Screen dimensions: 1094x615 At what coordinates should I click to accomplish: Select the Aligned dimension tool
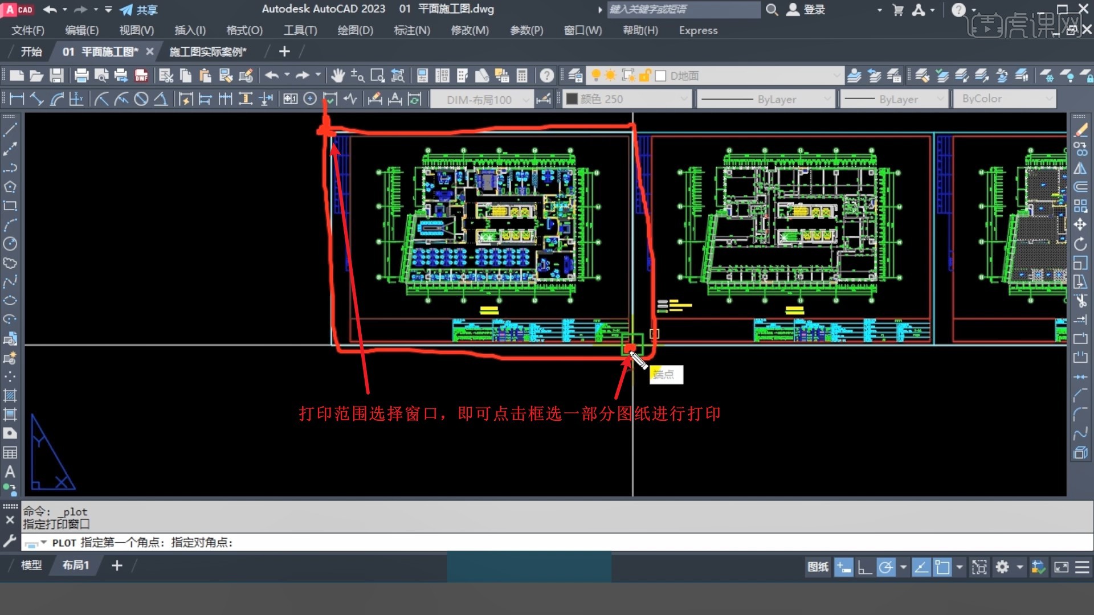click(x=37, y=99)
